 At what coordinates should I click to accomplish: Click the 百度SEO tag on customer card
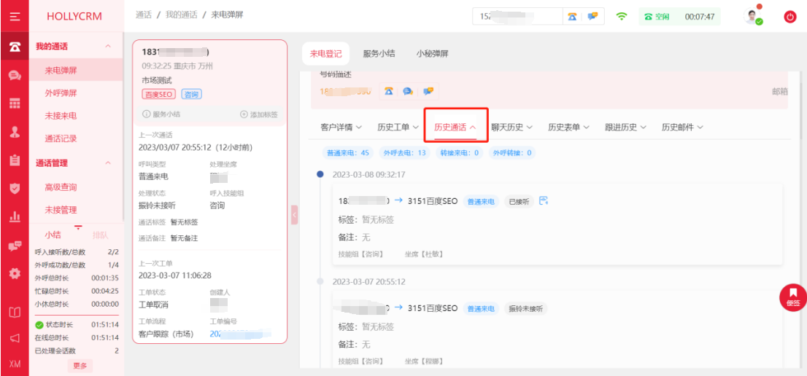point(159,94)
